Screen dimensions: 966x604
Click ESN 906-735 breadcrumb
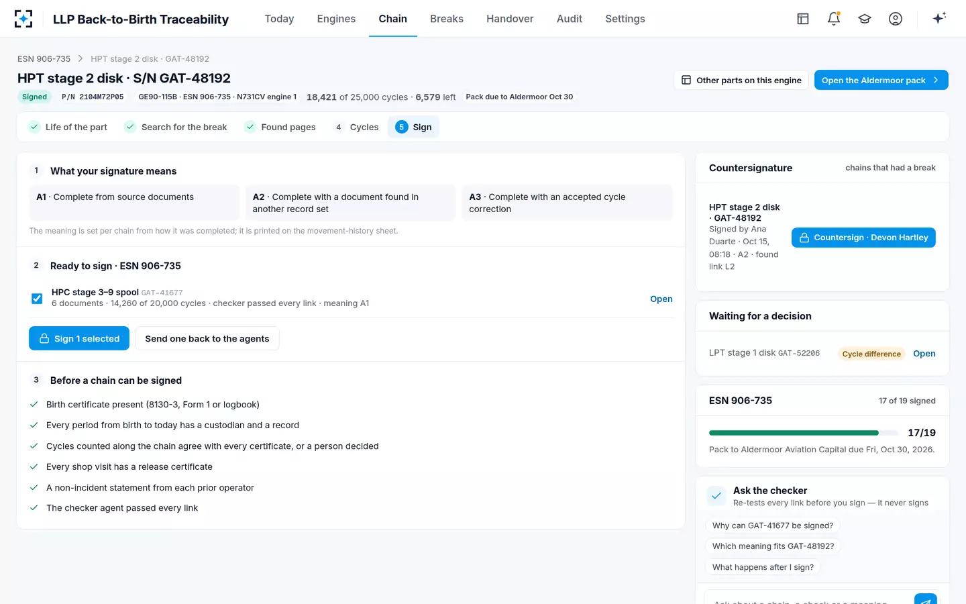(x=44, y=59)
